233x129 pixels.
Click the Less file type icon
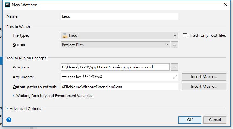(x=65, y=35)
